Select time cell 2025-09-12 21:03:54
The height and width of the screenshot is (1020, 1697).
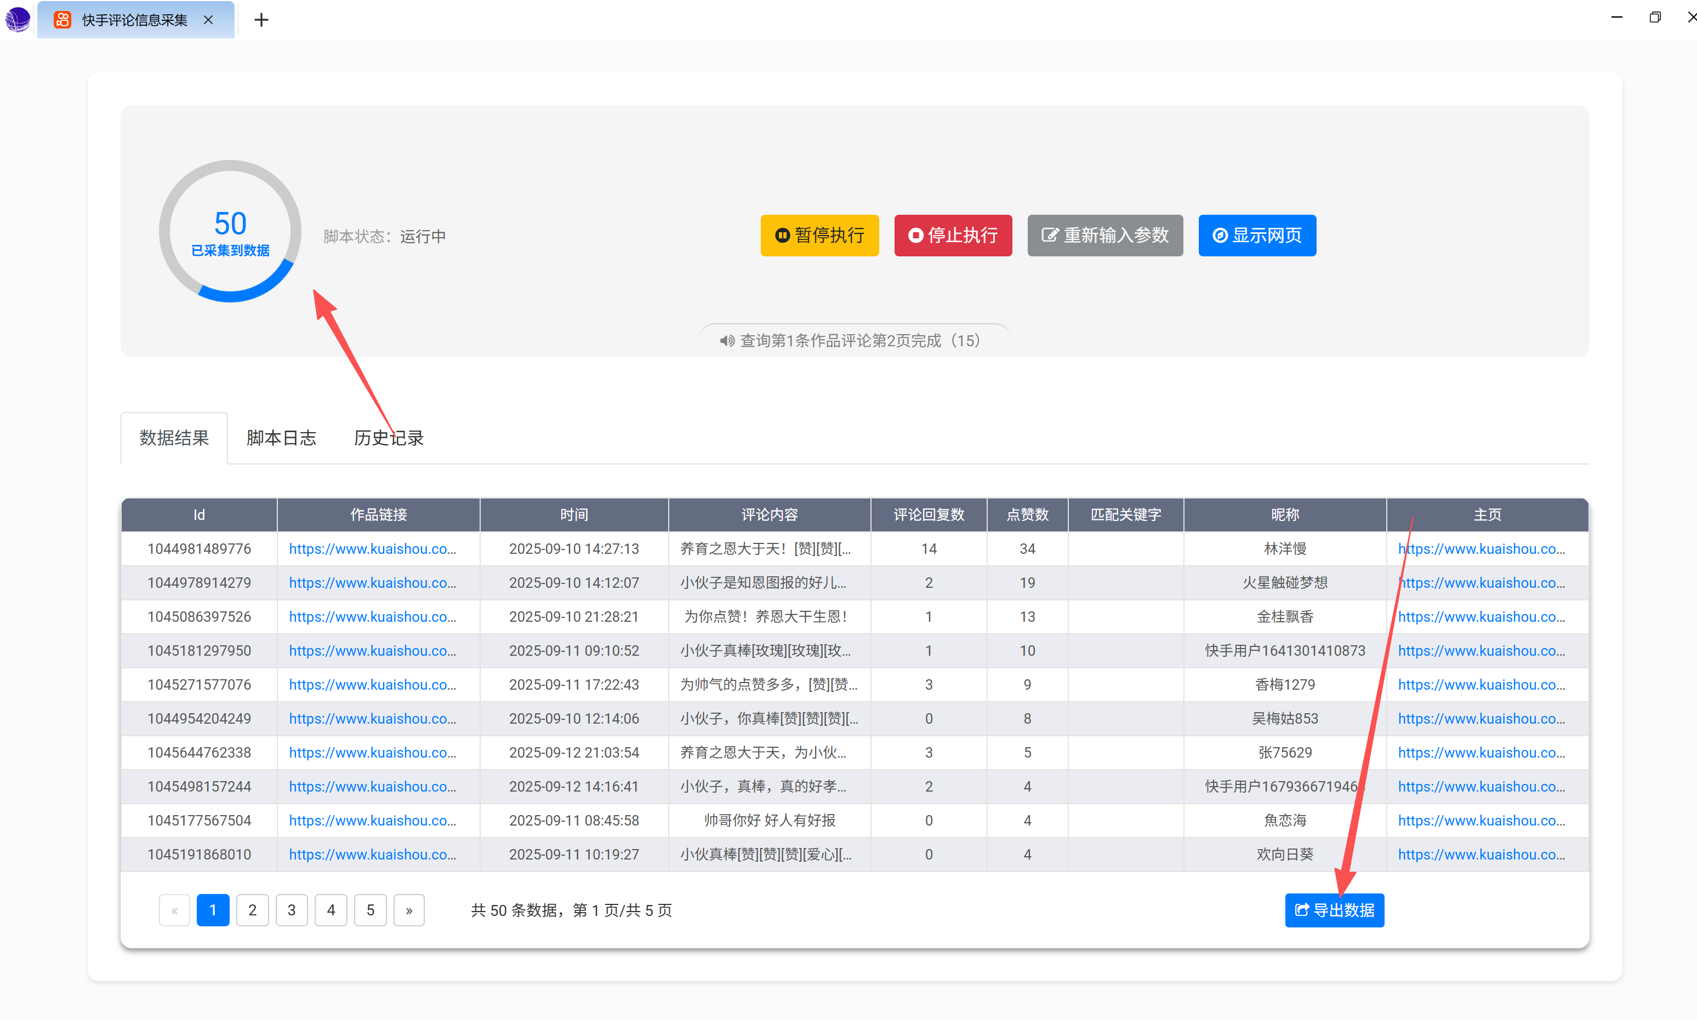click(x=574, y=753)
